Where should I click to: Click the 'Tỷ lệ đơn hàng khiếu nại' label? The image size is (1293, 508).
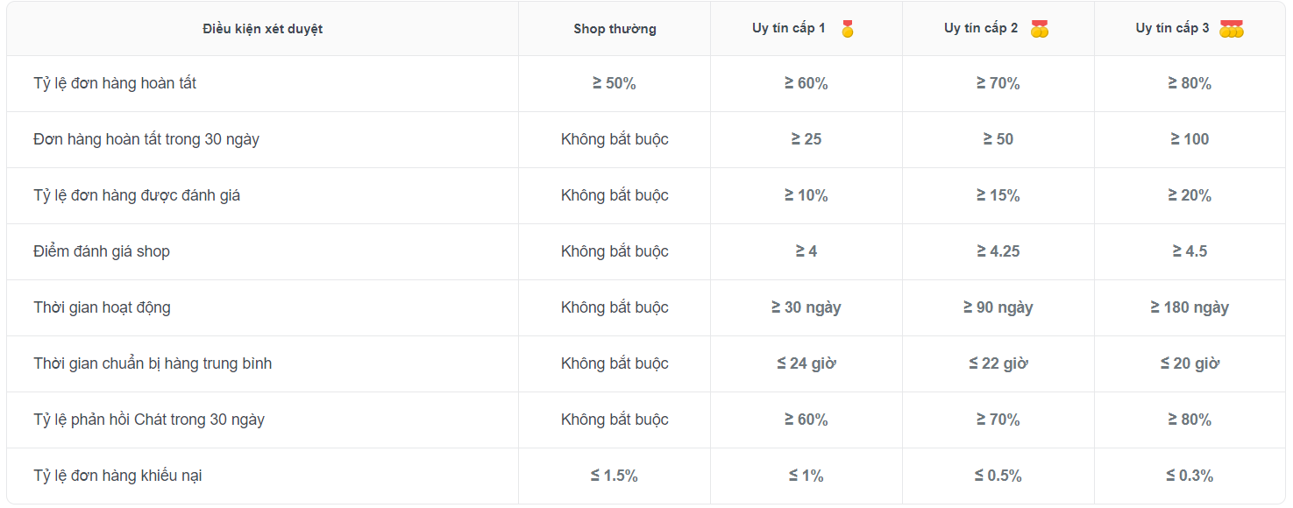[x=118, y=476]
